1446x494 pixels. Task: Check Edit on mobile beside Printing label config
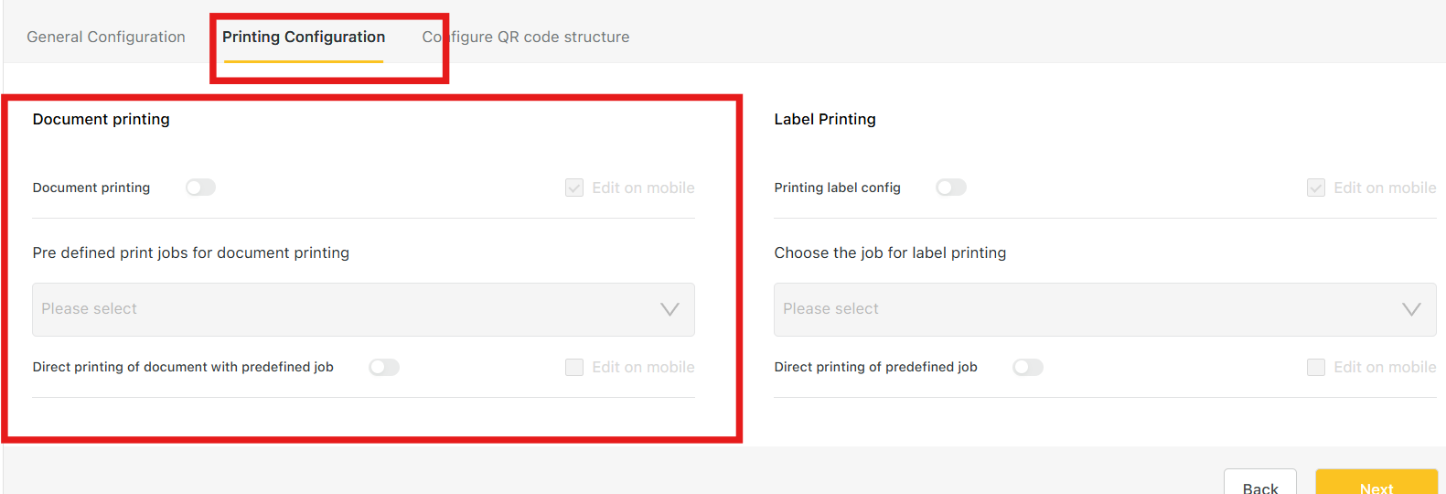click(1316, 188)
